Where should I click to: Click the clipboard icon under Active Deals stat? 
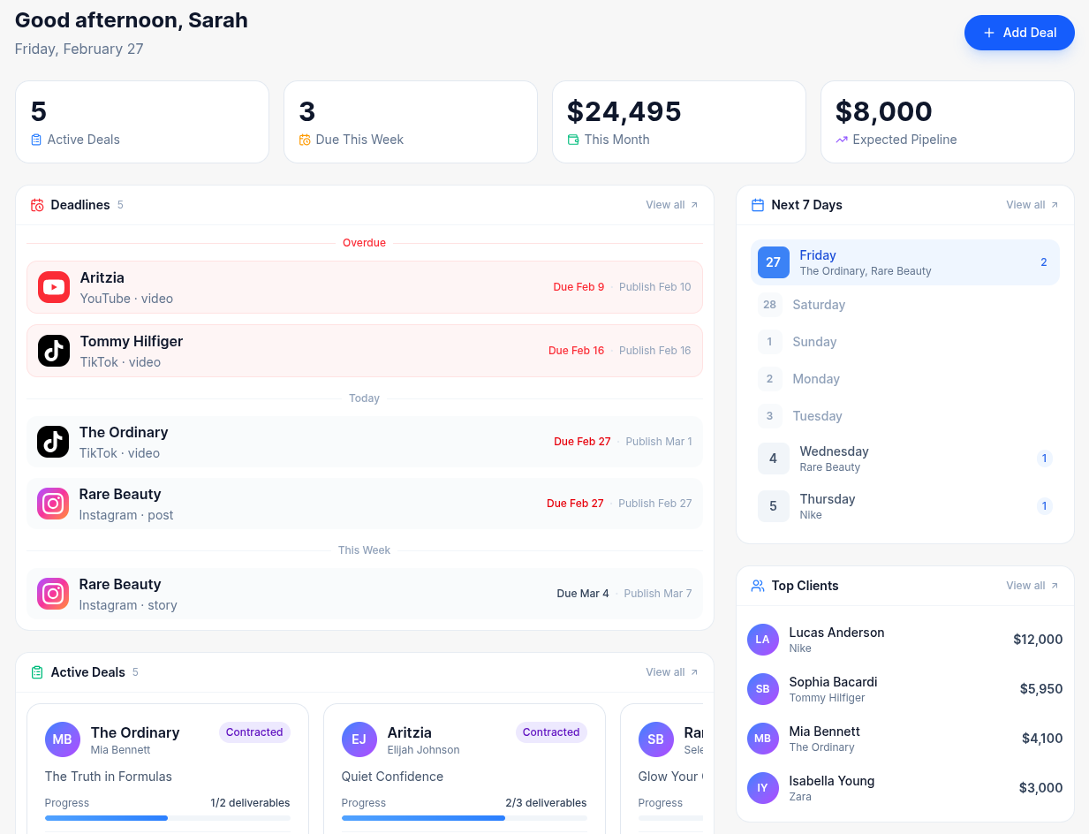(35, 139)
